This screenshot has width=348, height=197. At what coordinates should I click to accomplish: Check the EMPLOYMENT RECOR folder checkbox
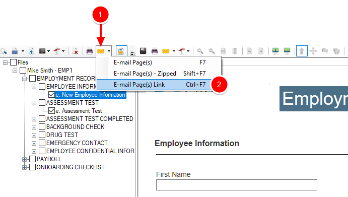click(x=32, y=79)
